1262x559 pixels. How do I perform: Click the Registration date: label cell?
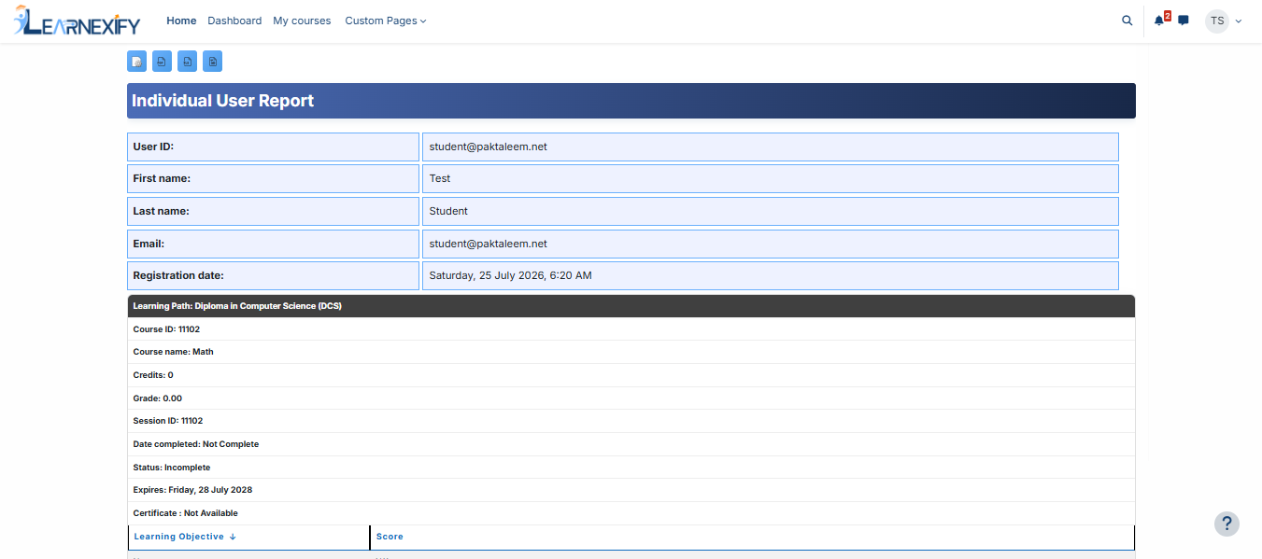pyautogui.click(x=273, y=275)
